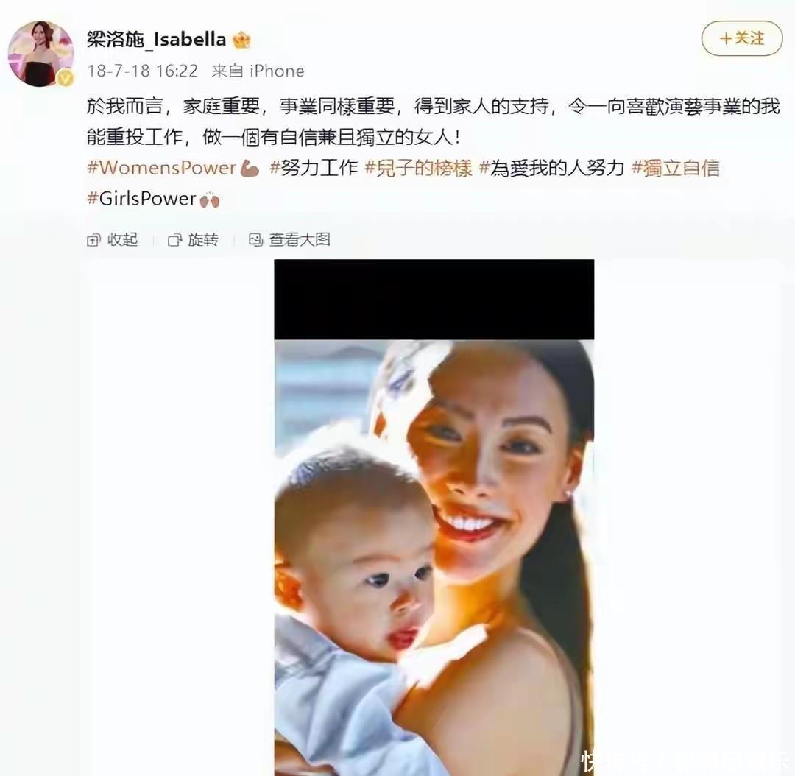Click the view-large-image icon
The width and height of the screenshot is (795, 776).
click(x=255, y=240)
